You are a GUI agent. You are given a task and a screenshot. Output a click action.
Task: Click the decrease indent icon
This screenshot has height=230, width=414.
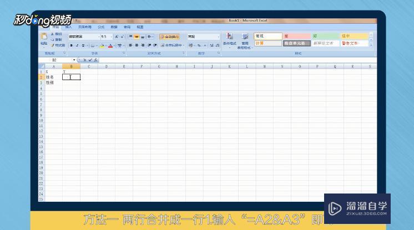[149, 45]
